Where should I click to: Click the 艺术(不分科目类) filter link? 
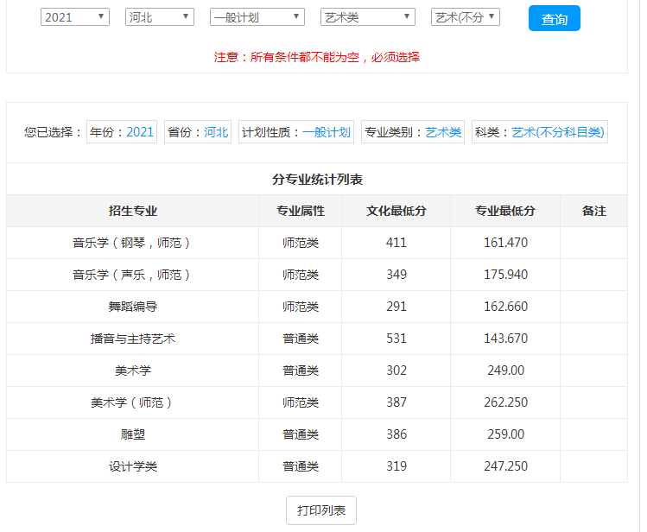(558, 132)
